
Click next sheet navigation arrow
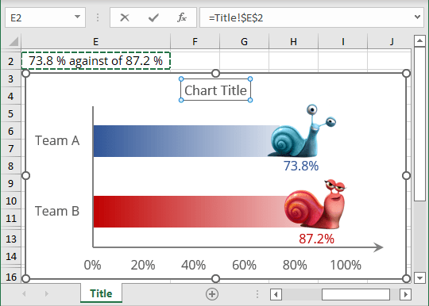[47, 294]
